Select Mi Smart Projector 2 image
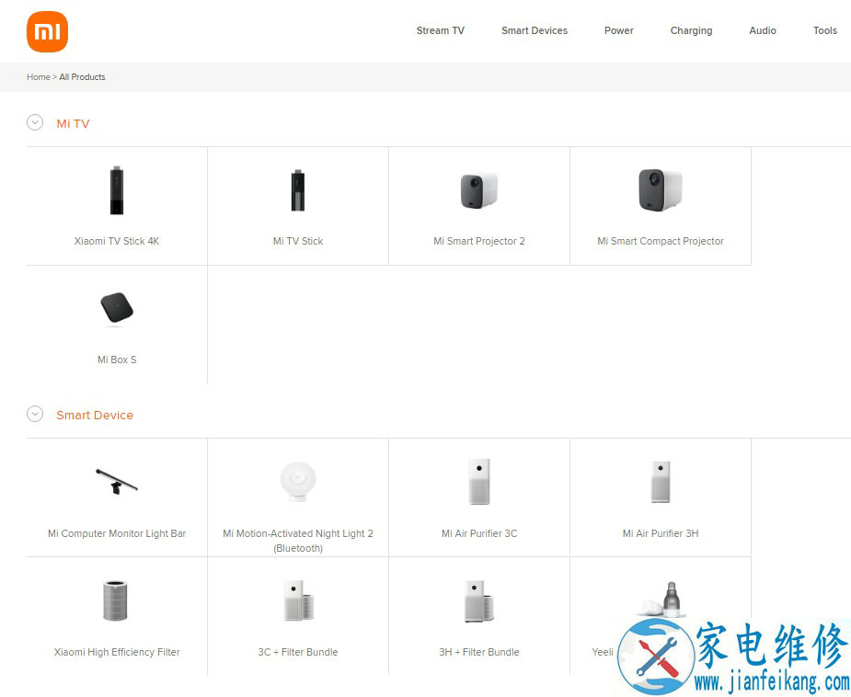This screenshot has width=851, height=697. pos(479,190)
